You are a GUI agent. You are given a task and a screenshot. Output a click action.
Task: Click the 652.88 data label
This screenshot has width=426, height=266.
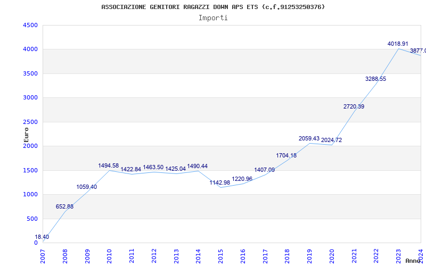pos(64,206)
